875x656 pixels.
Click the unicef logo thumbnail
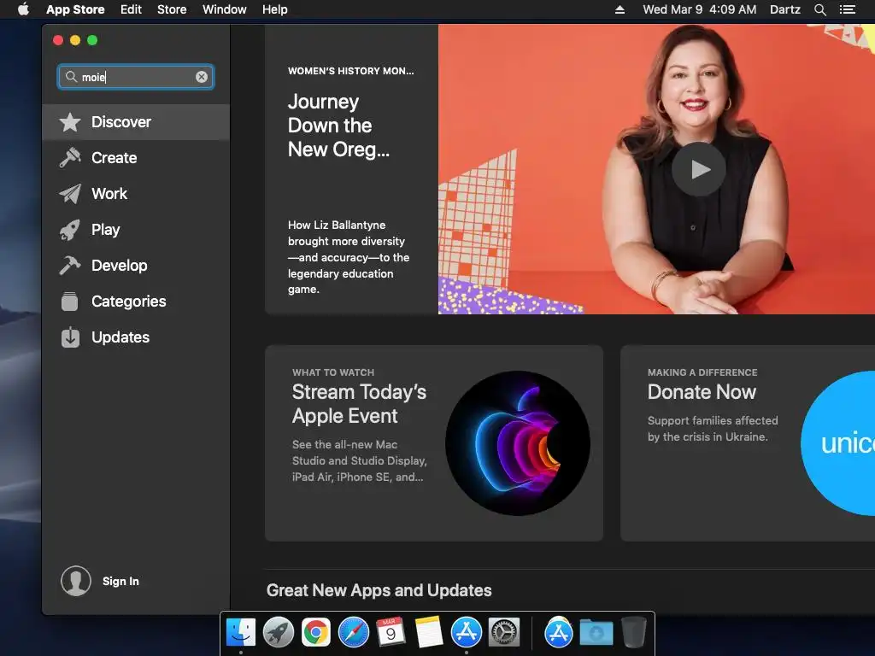pyautogui.click(x=837, y=443)
